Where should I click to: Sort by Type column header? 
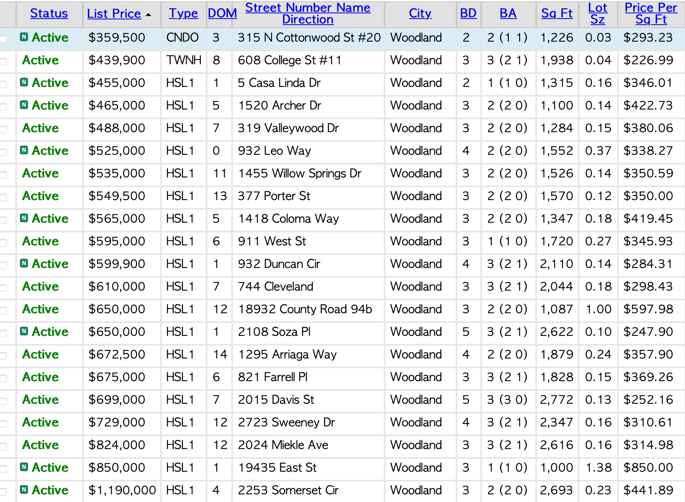pos(184,13)
